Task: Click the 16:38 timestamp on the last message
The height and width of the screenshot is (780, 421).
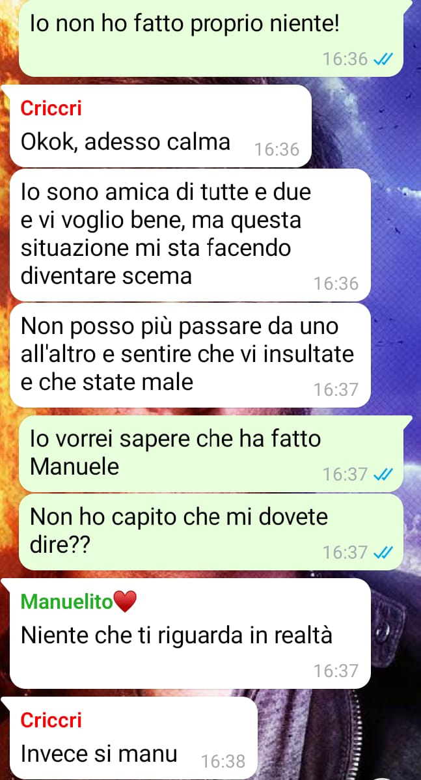Action: click(223, 762)
